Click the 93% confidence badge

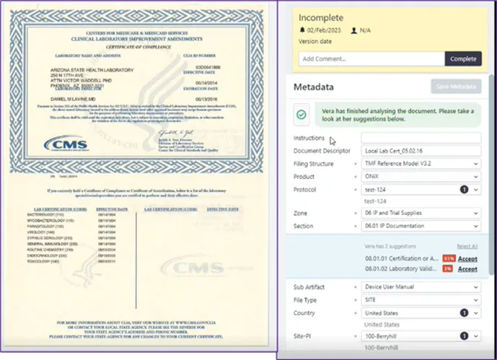(x=449, y=258)
